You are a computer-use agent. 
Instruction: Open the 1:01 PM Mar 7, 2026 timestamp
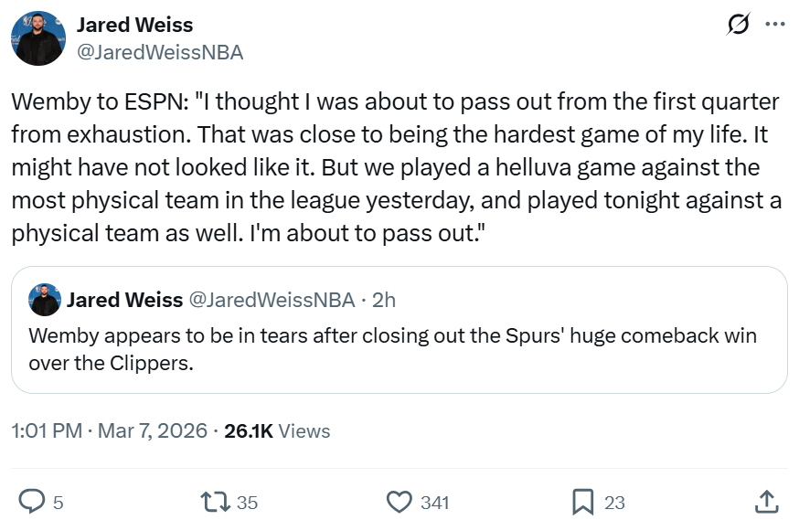point(109,430)
